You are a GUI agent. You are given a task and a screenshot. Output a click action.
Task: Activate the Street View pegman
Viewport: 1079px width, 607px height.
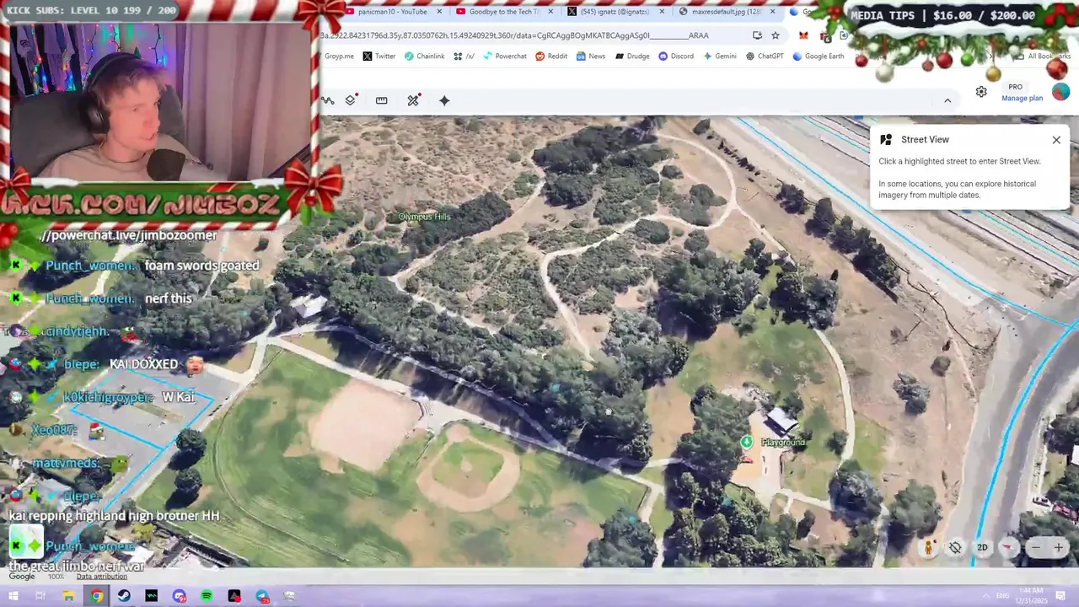928,547
